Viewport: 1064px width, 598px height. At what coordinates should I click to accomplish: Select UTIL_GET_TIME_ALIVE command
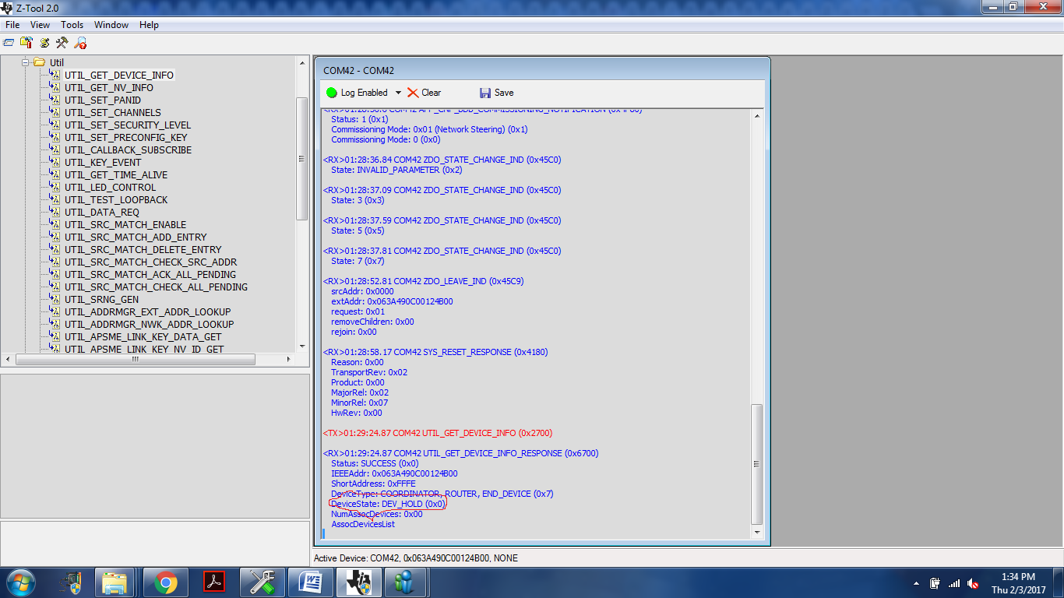tap(116, 175)
